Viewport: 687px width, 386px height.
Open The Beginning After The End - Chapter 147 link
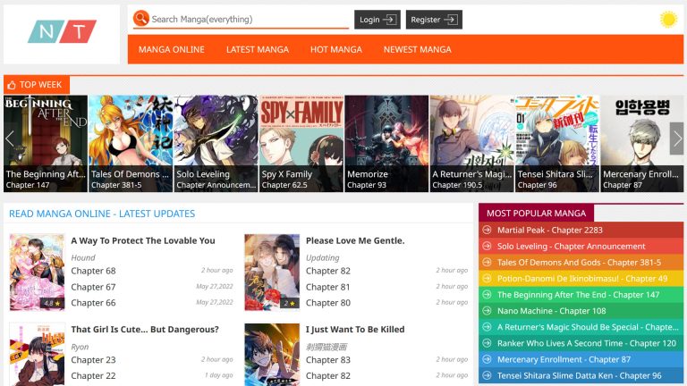click(578, 295)
